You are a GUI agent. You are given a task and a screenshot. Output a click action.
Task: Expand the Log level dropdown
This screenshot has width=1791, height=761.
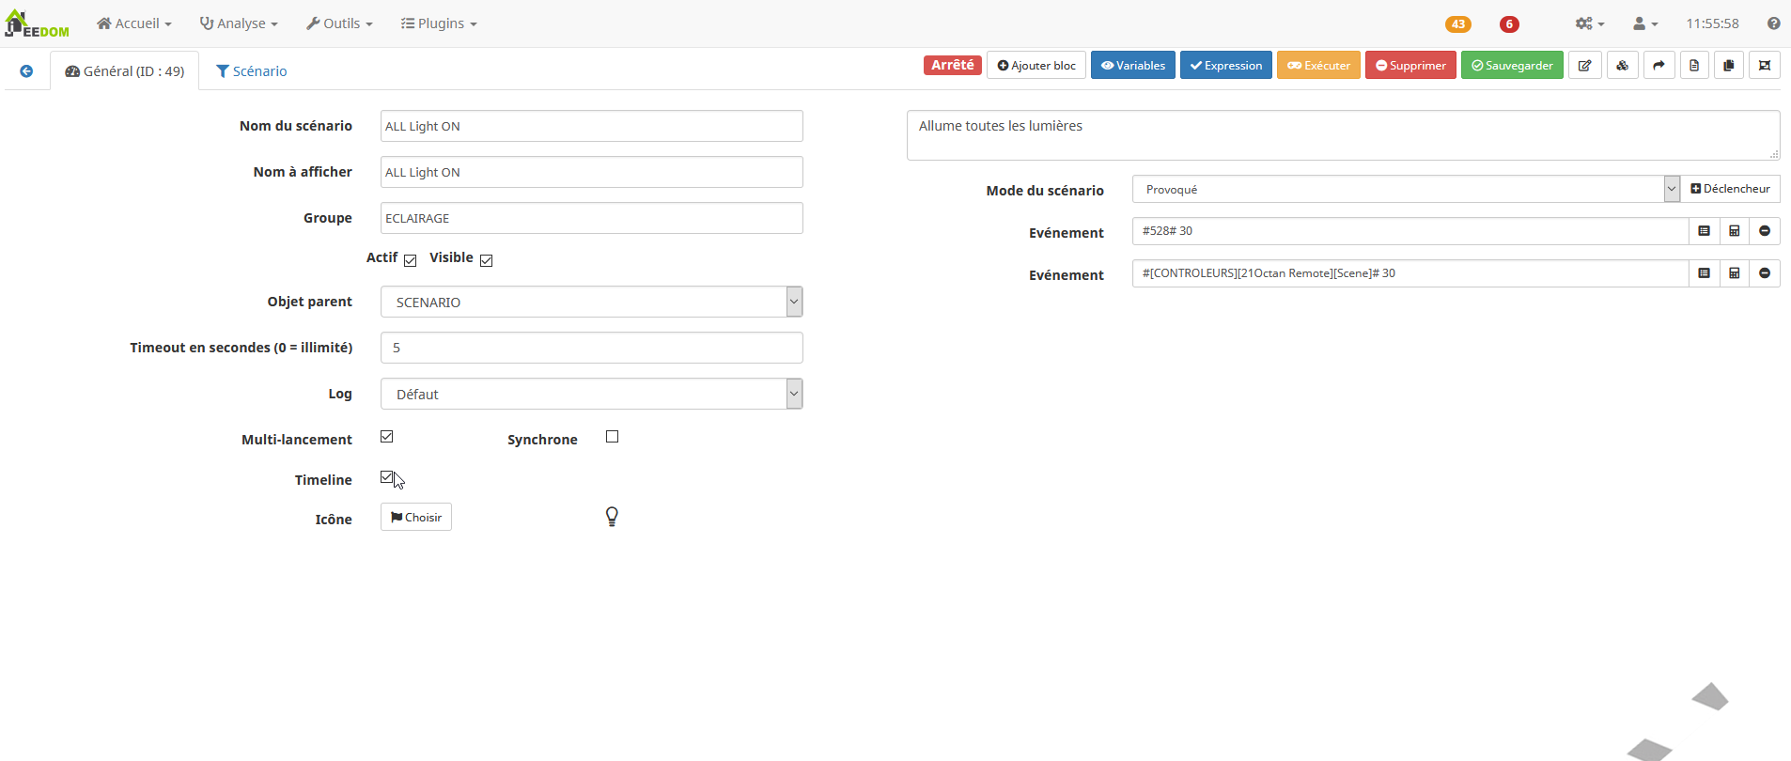[x=591, y=394]
